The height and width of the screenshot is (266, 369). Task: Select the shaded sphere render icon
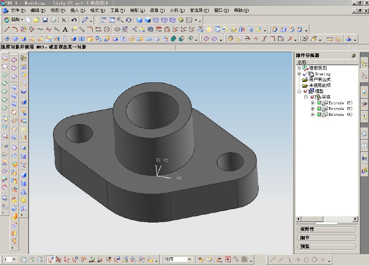coord(181,20)
